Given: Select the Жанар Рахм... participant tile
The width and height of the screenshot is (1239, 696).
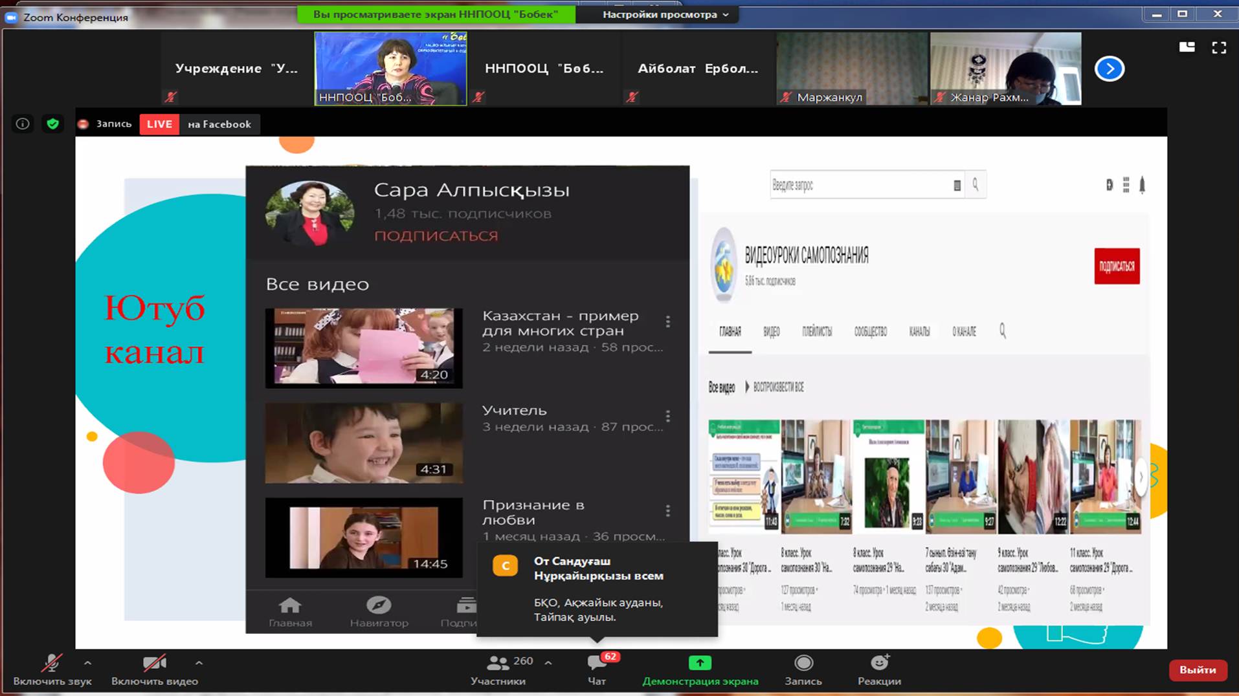Looking at the screenshot, I should (1005, 69).
